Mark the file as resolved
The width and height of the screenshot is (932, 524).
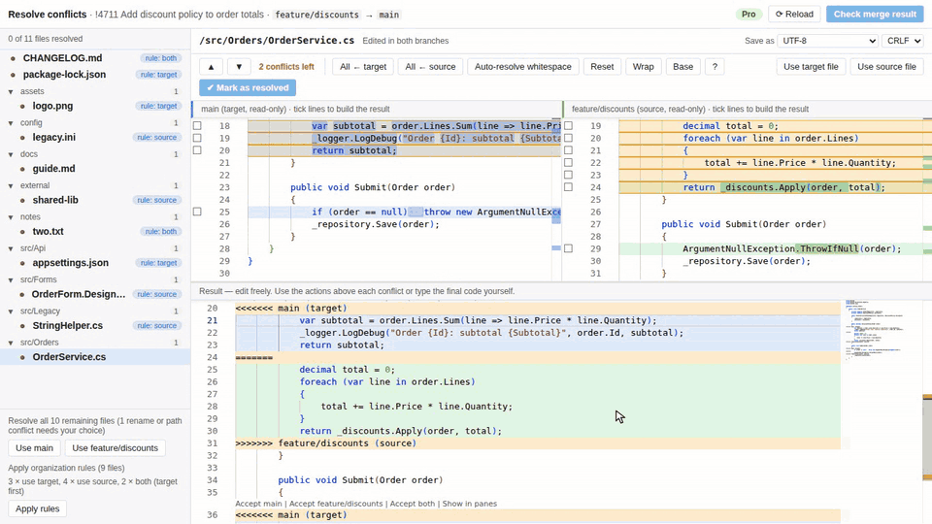248,87
